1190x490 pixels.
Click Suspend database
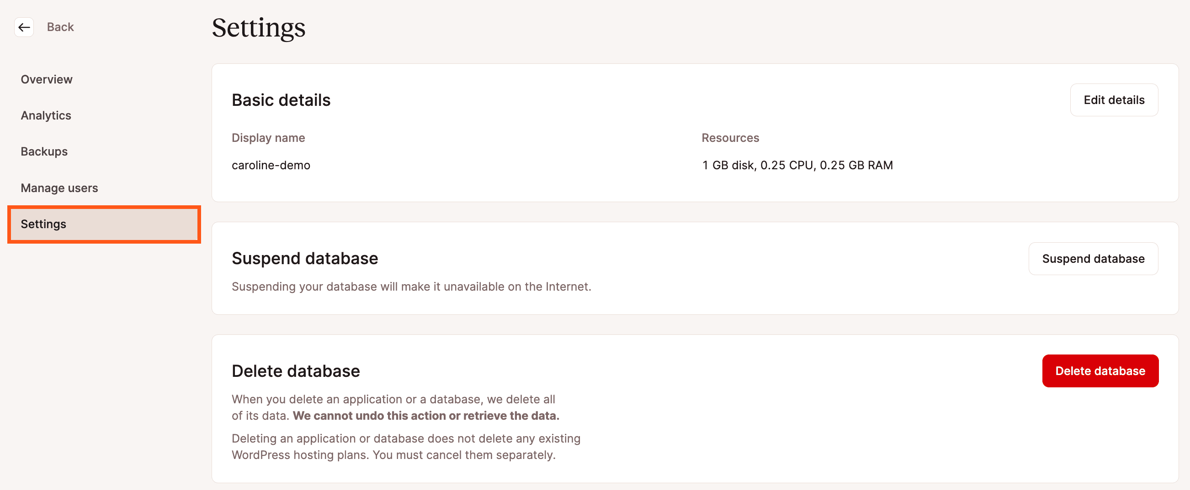pyautogui.click(x=1093, y=258)
